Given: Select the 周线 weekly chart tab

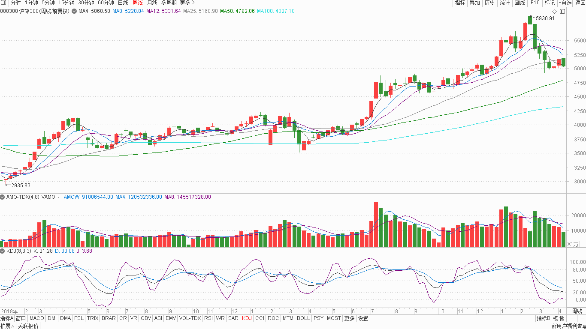Looking at the screenshot, I should click(x=138, y=3).
